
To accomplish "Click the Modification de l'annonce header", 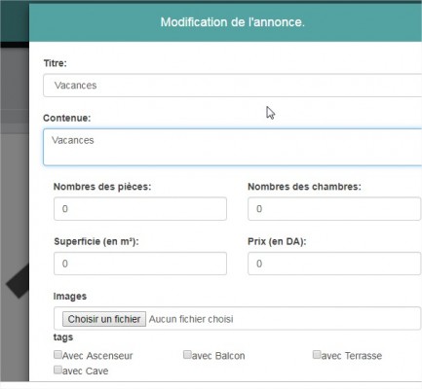I will pyautogui.click(x=233, y=22).
